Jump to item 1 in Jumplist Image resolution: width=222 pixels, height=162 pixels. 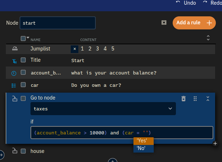pyautogui.click(x=82, y=49)
